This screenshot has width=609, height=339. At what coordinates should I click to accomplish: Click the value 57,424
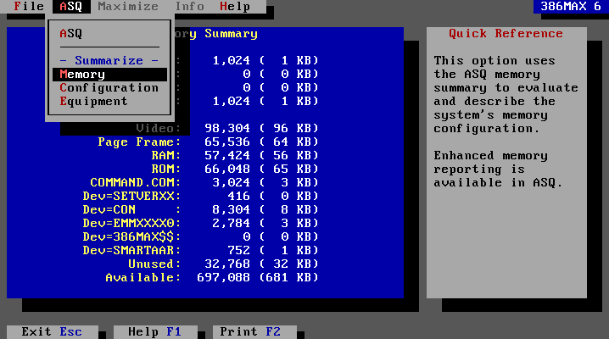pos(227,156)
